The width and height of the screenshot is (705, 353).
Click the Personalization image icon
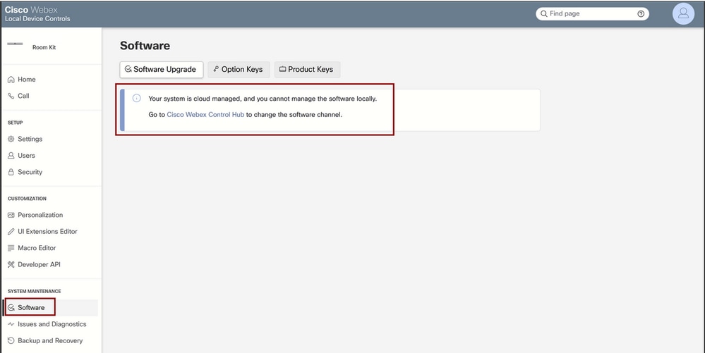coord(11,215)
